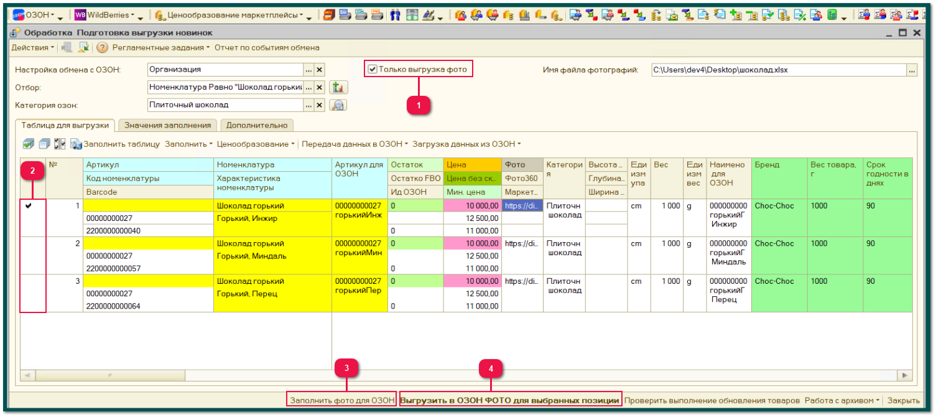The image size is (936, 417).
Task: Click the ruler and pencil toolbar icon
Action: tap(429, 15)
